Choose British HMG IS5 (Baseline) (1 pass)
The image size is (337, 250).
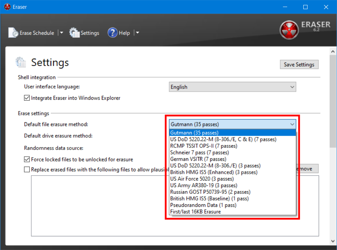point(232,198)
